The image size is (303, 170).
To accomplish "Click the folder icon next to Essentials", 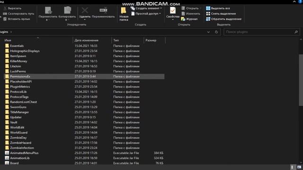I will 7,46.
